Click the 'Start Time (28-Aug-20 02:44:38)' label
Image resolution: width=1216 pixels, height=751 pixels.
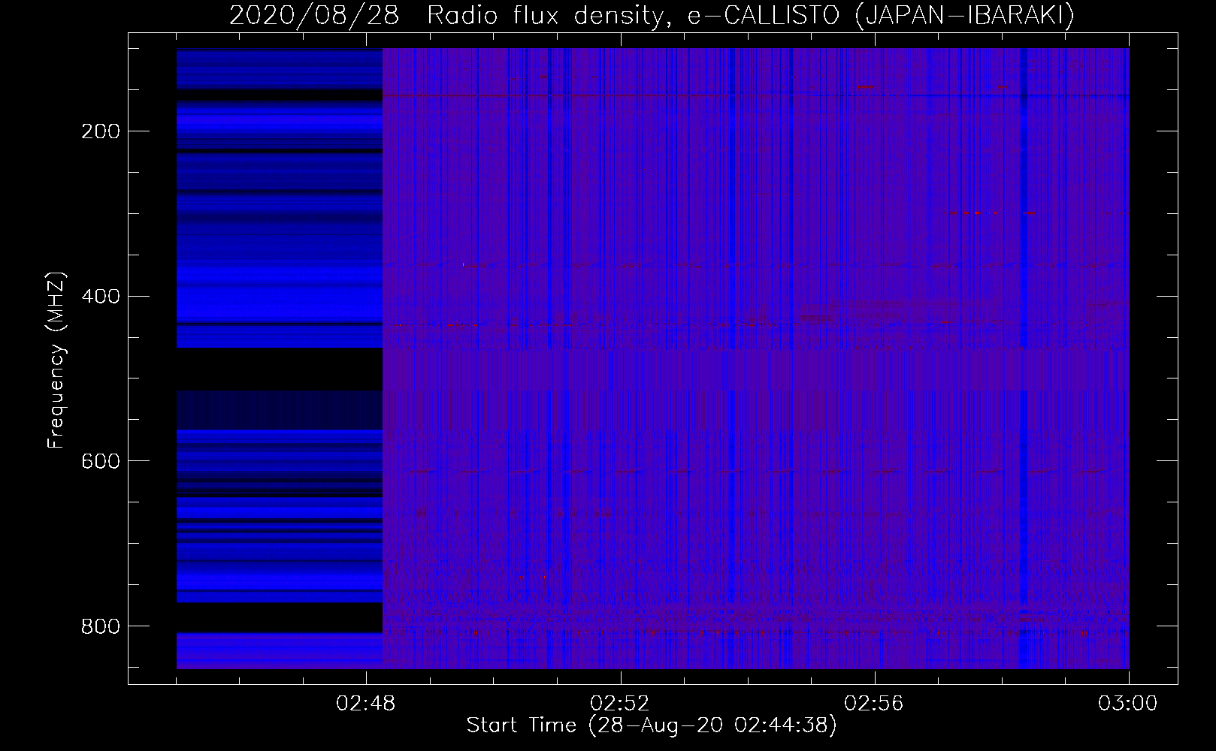point(652,725)
